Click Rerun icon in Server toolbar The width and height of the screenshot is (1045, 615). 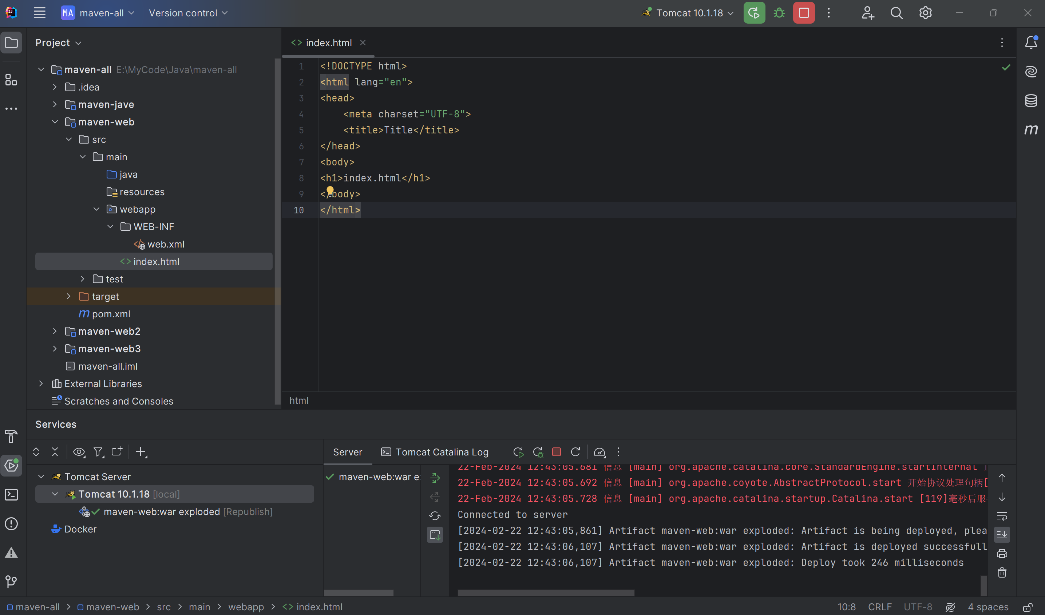click(518, 452)
